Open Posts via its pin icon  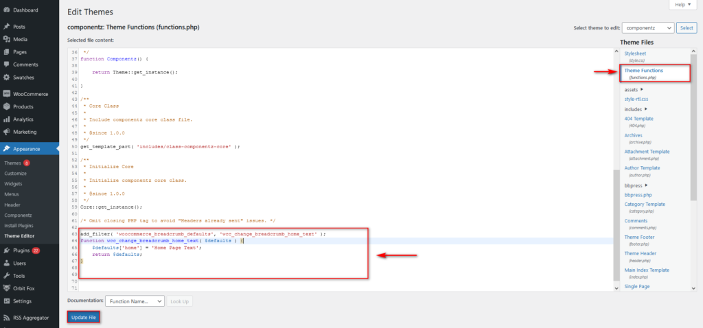(6, 27)
